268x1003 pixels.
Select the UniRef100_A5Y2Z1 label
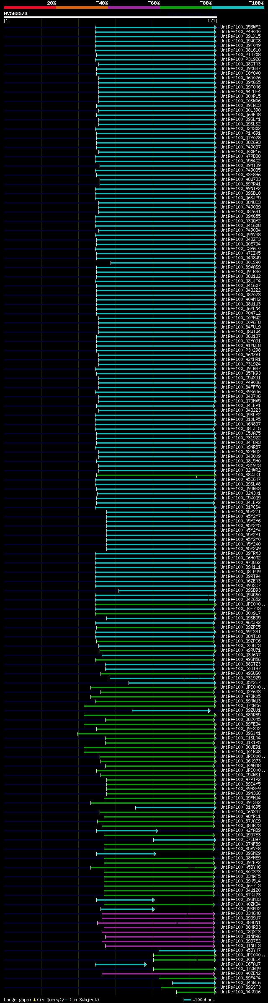click(x=240, y=512)
